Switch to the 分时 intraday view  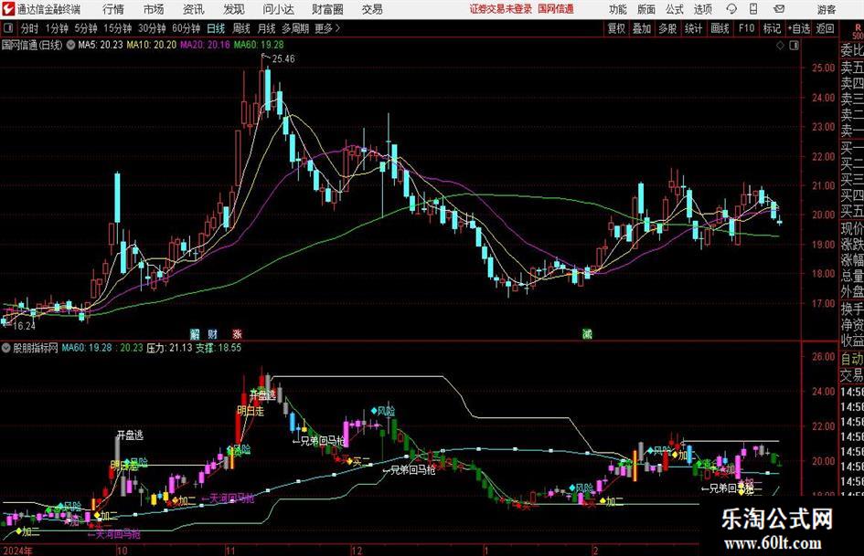(x=30, y=28)
